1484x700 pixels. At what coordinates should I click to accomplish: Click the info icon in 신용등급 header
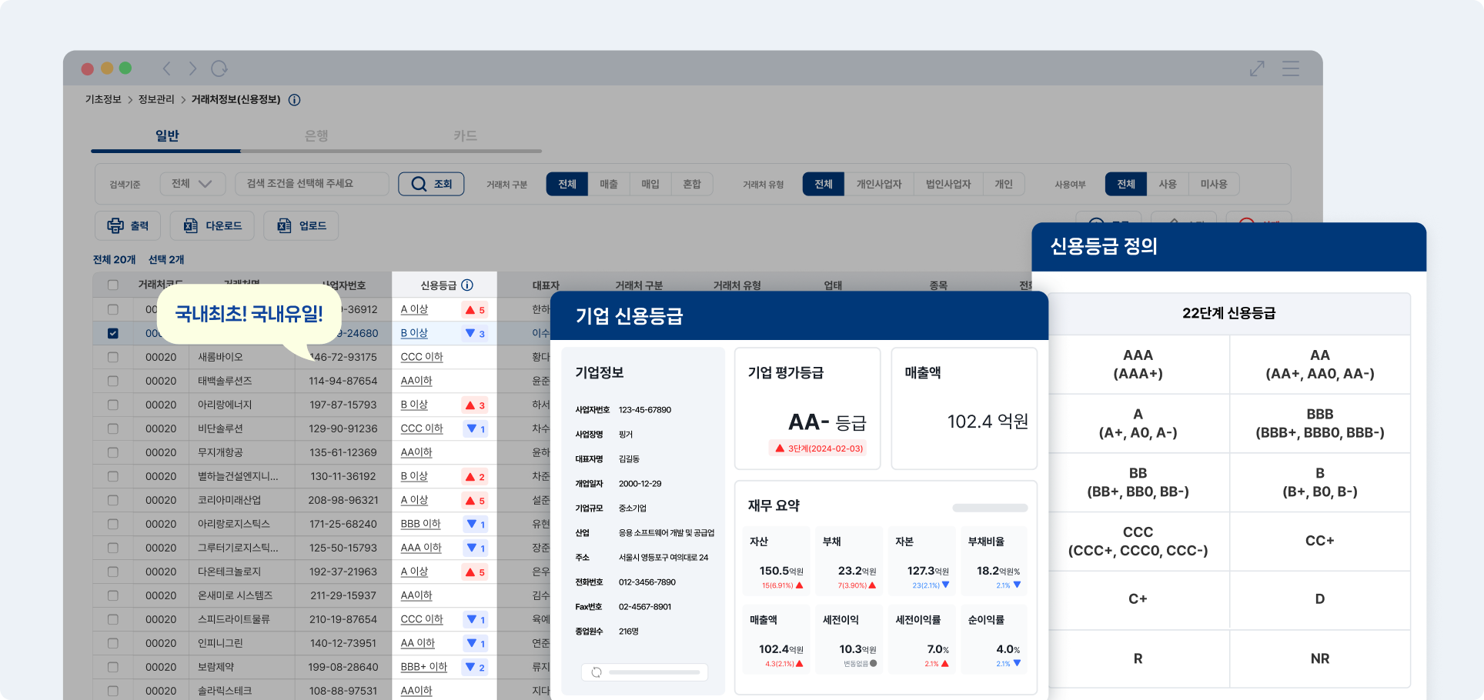pyautogui.click(x=467, y=285)
